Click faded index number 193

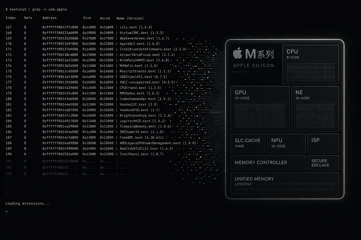9,174
